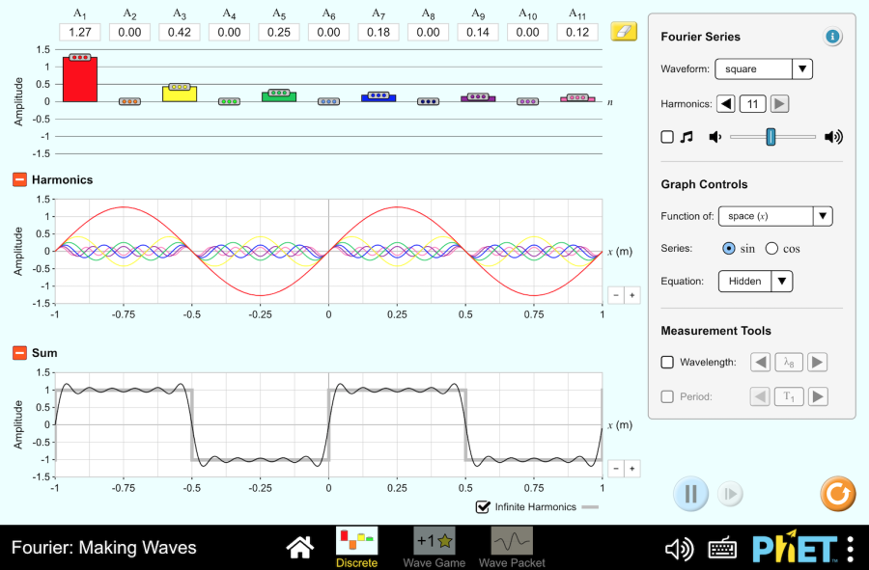Open the Fourier Series info button
869x570 pixels.
tap(832, 37)
